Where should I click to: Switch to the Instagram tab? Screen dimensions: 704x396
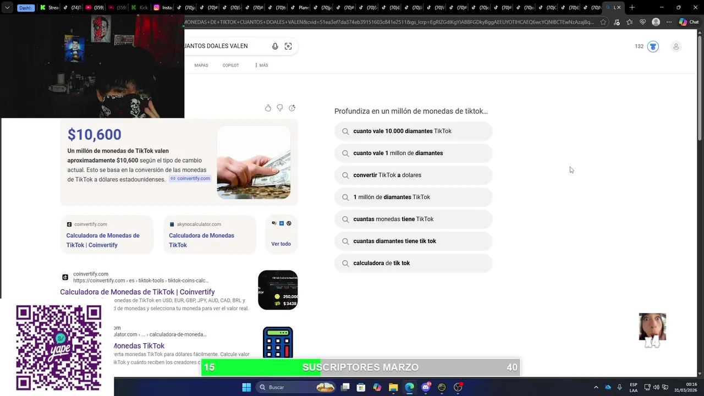click(x=164, y=8)
